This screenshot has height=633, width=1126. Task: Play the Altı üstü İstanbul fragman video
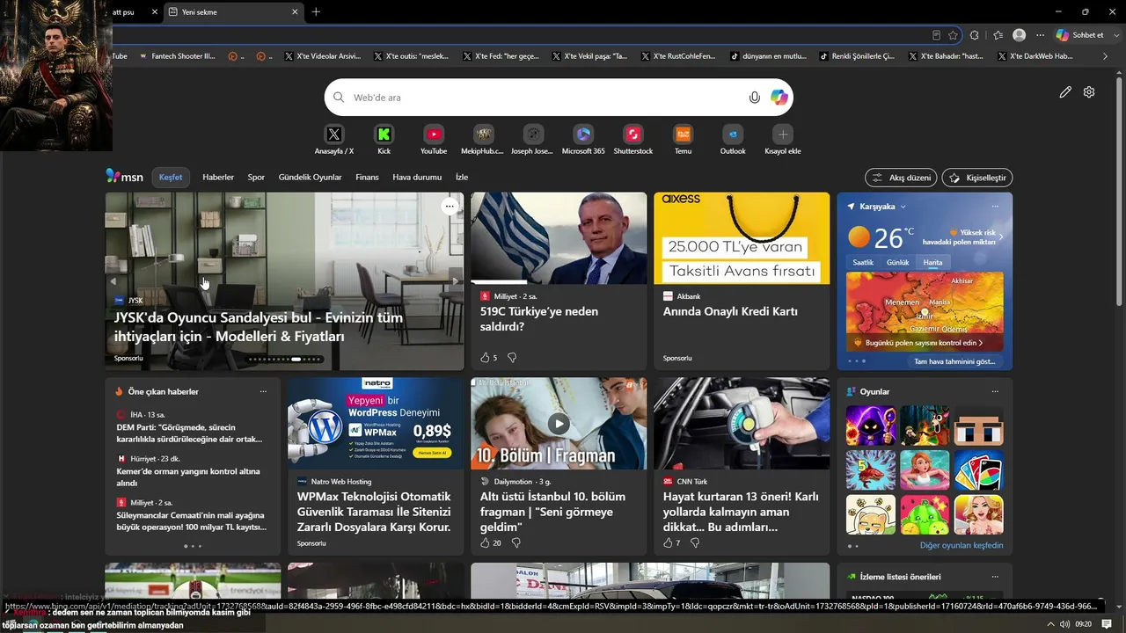(x=559, y=424)
